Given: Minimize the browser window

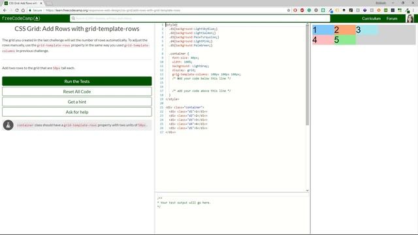Looking at the screenshot, I should [393, 3].
